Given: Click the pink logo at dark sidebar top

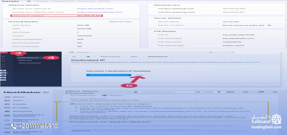Looking at the screenshot, I should coord(4,53).
